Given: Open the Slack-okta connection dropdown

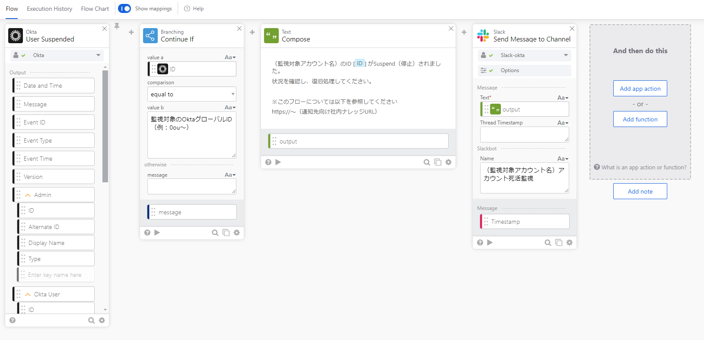Looking at the screenshot, I should coord(525,55).
